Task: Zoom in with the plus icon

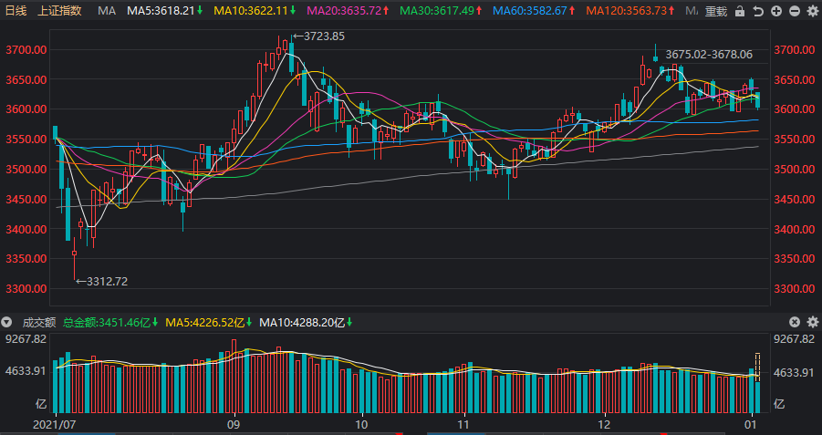Action: point(776,11)
